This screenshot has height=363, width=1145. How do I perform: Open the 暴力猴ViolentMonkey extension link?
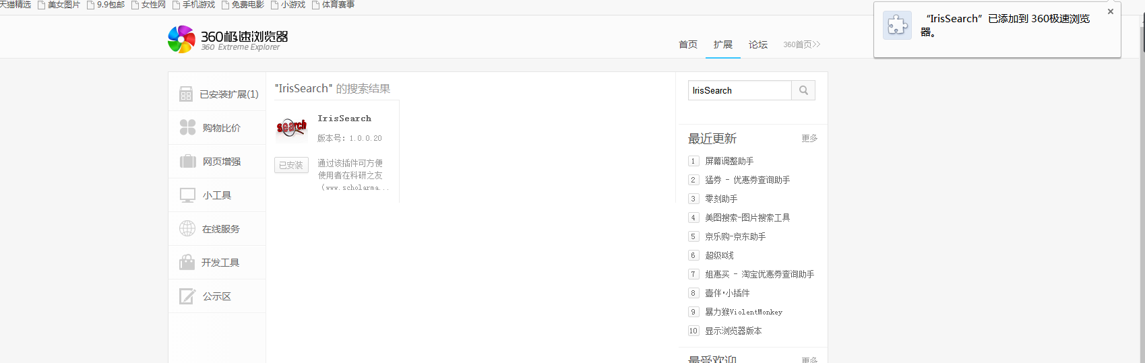click(743, 312)
